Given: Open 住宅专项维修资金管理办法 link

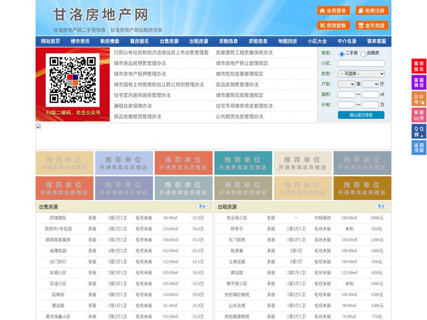Looking at the screenshot, I should click(x=244, y=106).
